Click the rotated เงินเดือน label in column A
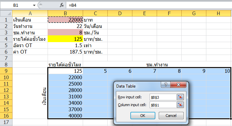The image size is (232, 126). tap(44, 96)
